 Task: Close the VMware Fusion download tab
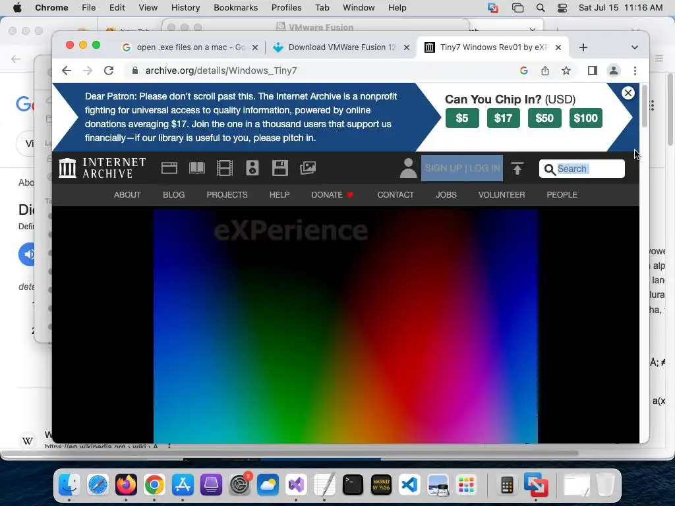[406, 47]
